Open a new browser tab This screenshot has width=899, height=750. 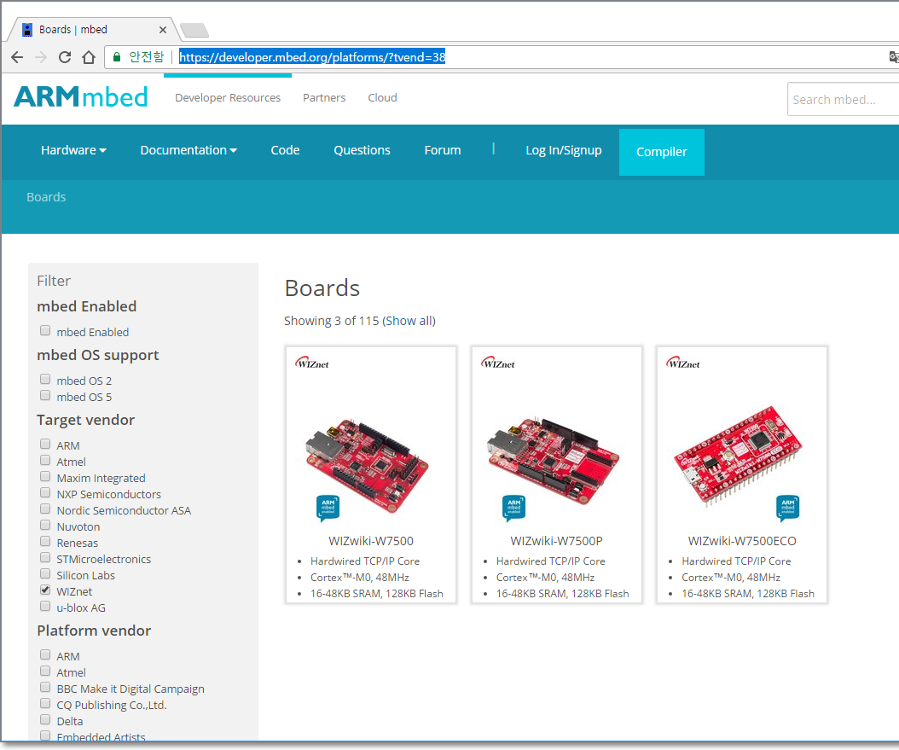[194, 30]
